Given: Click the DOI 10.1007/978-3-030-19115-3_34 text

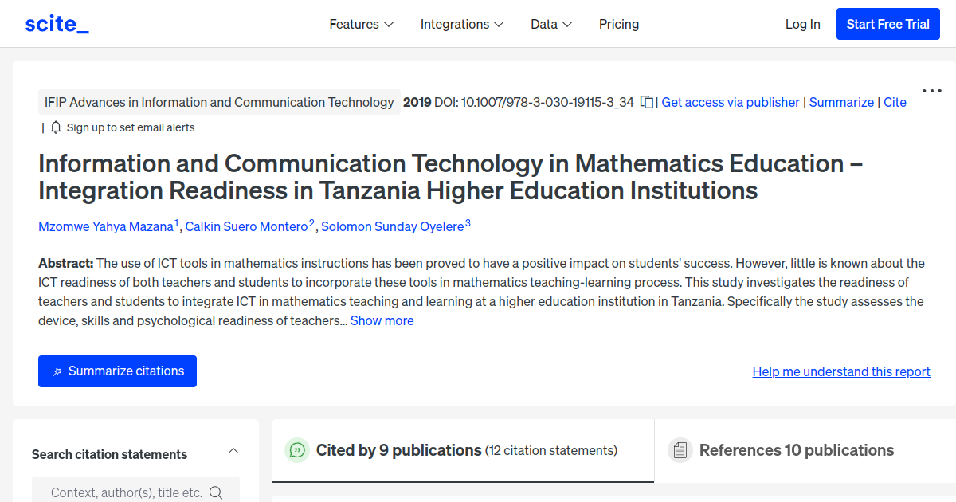Looking at the screenshot, I should (534, 102).
